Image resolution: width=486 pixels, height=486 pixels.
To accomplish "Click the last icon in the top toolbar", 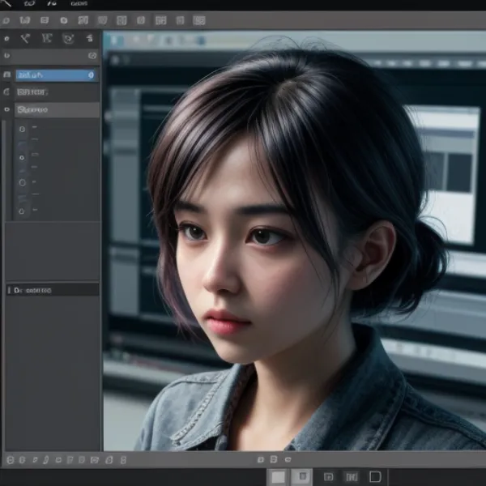I will 199,19.
